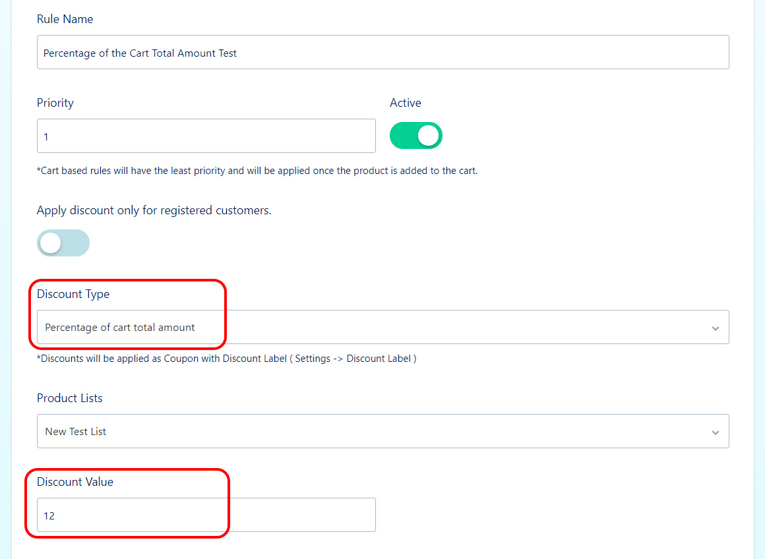This screenshot has width=765, height=559.
Task: Click the Rule Name input field
Action: 383,52
